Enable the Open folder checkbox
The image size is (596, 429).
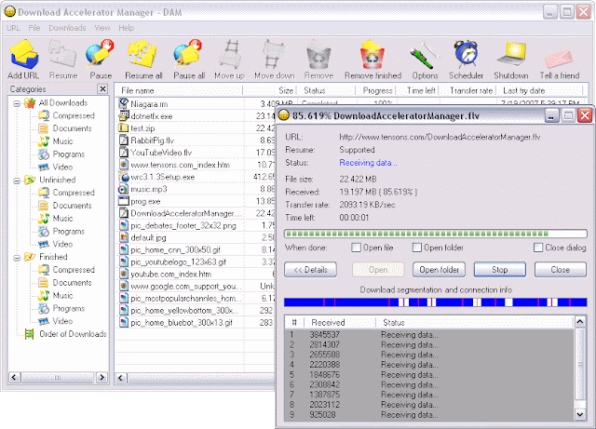(416, 248)
